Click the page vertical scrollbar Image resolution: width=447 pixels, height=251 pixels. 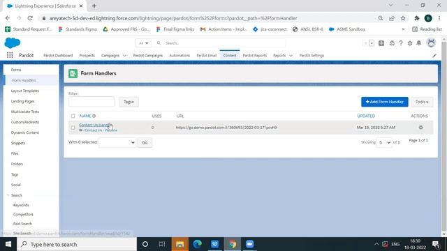coord(444,137)
